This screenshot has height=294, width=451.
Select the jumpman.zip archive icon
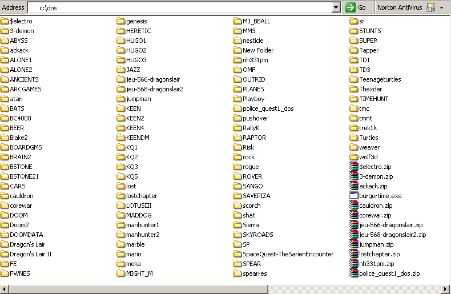354,244
